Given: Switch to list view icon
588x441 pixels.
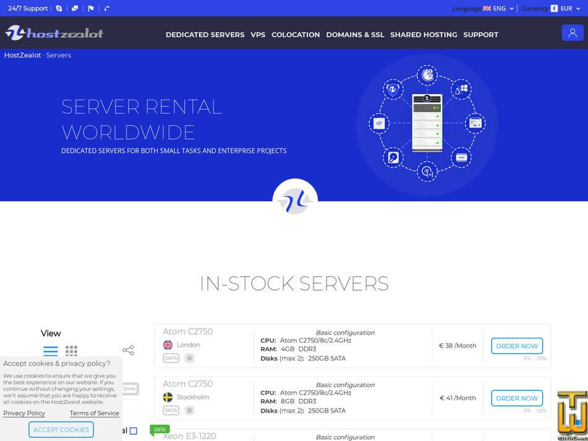Looking at the screenshot, I should (x=51, y=351).
